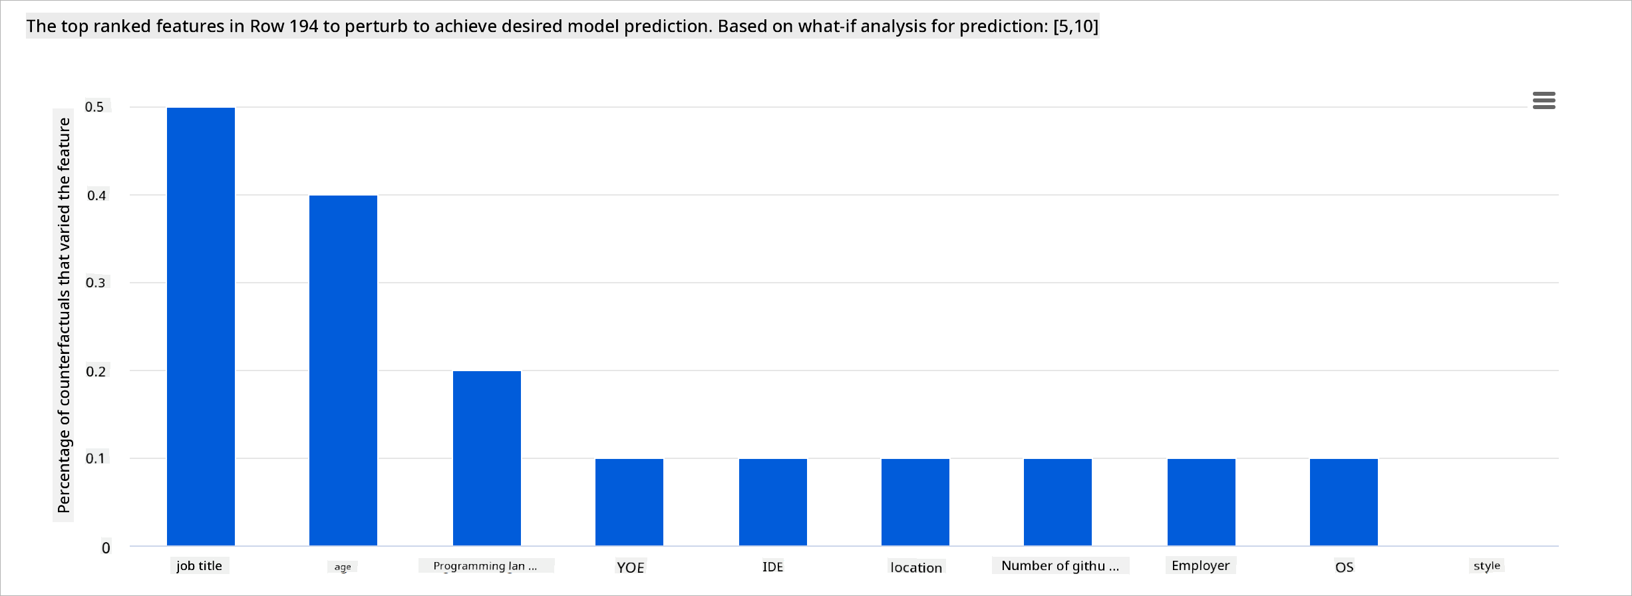Image resolution: width=1632 pixels, height=596 pixels.
Task: Click the y-axis title 'Percentage of counterfactuals'
Action: [x=63, y=315]
